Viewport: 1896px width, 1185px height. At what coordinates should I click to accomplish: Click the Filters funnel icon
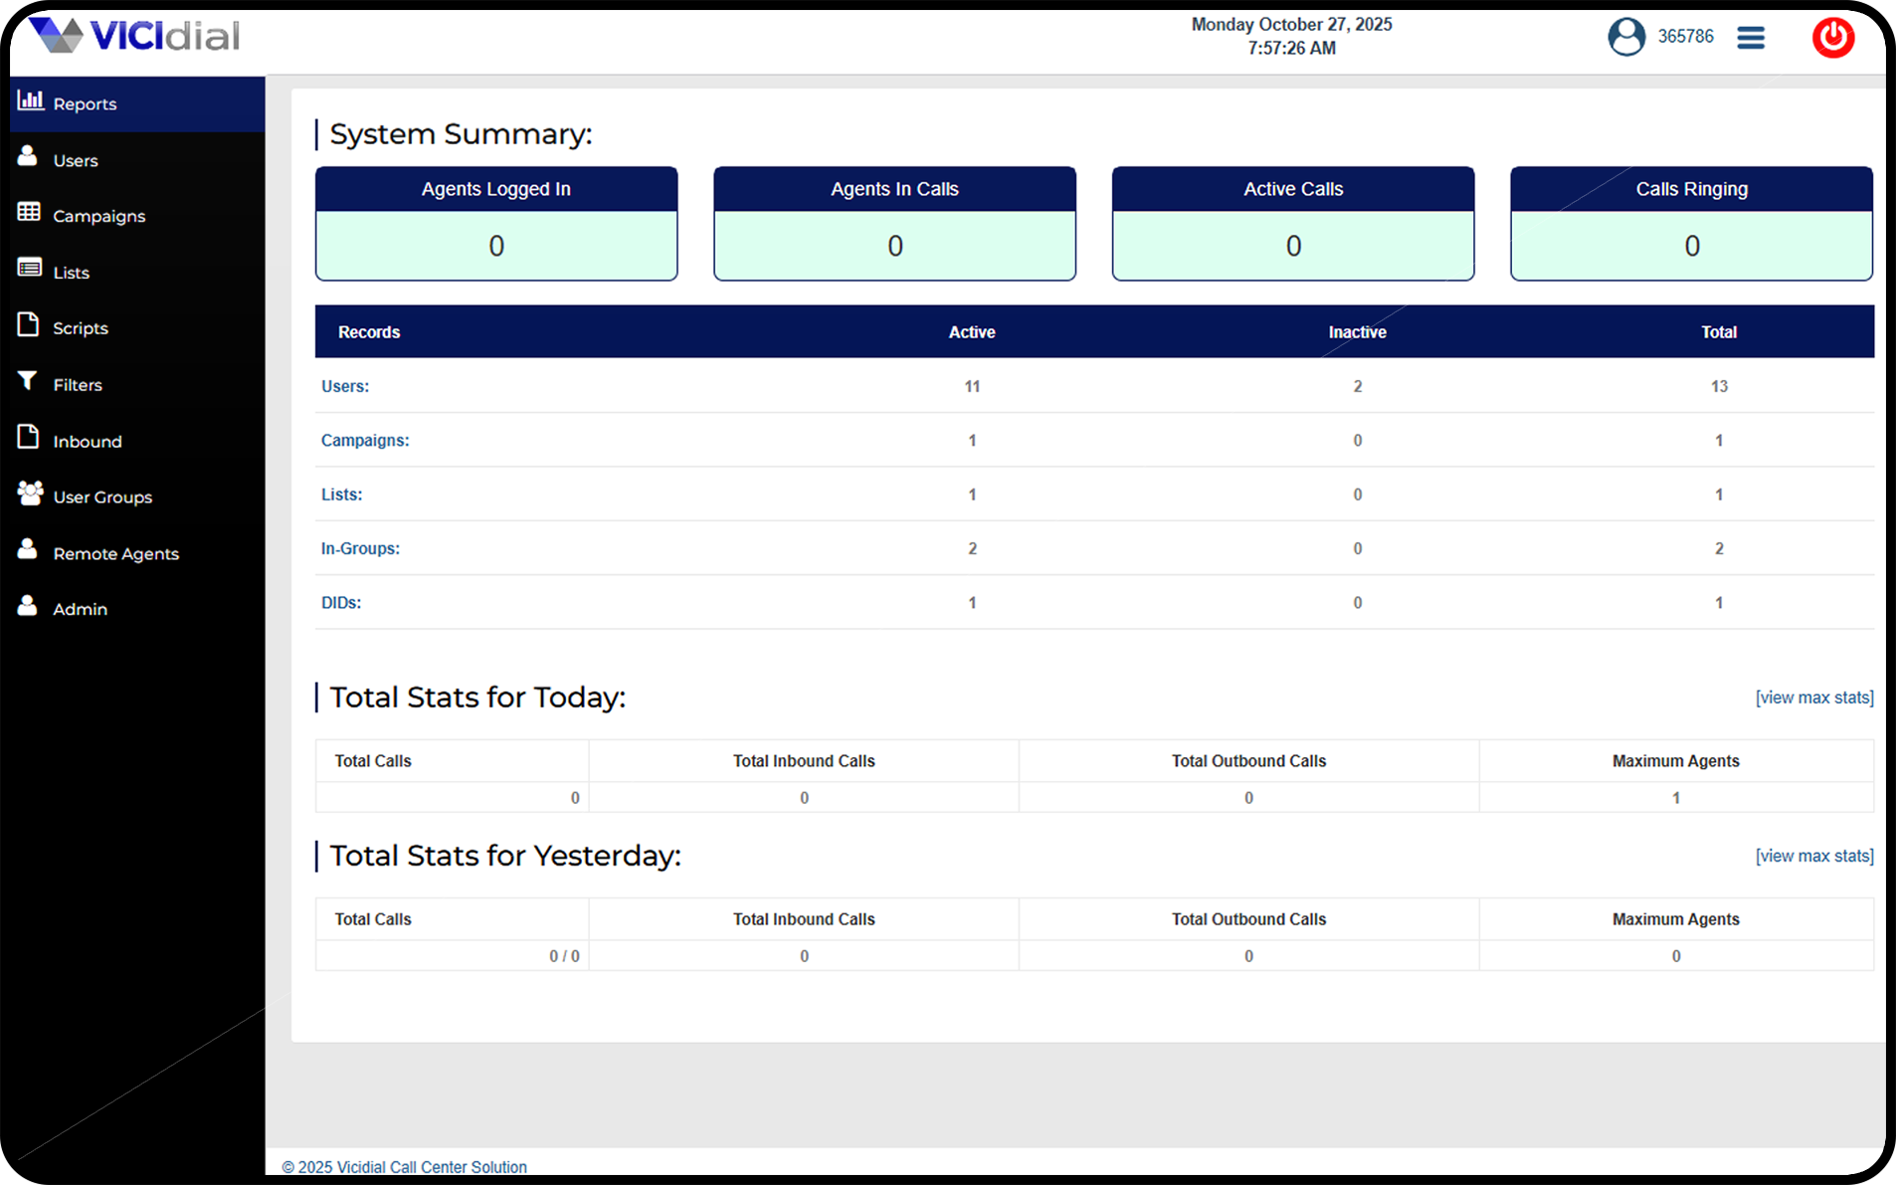[28, 381]
